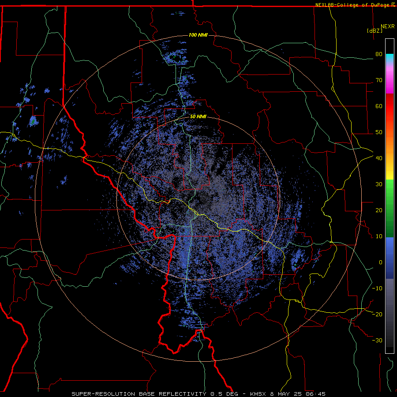
Task: Click the Super-Resolution Base Reflectivity caption
Action: click(198, 394)
